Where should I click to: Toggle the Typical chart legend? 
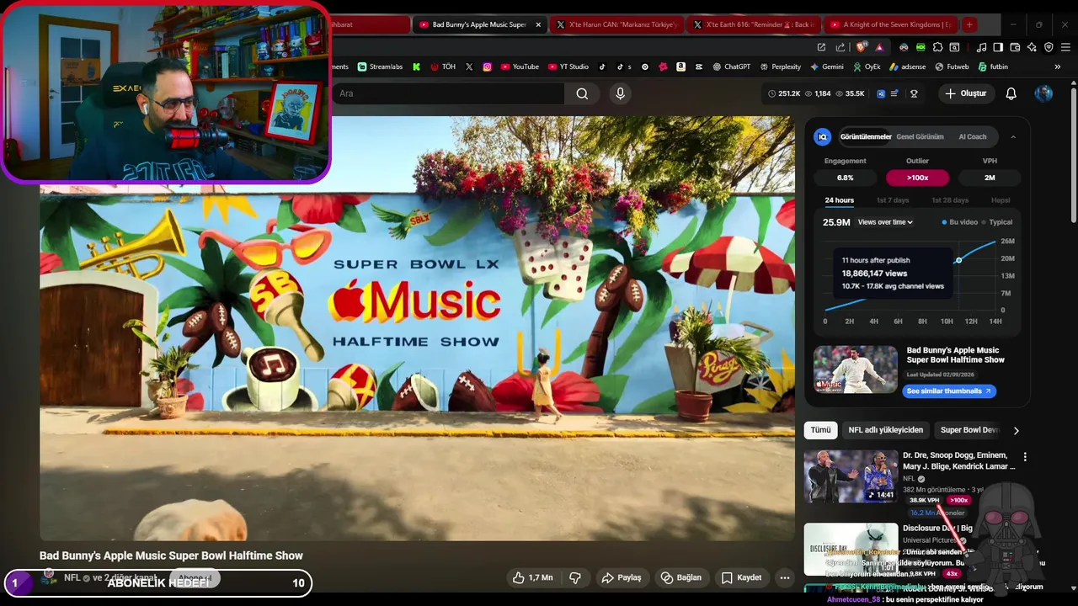click(997, 222)
